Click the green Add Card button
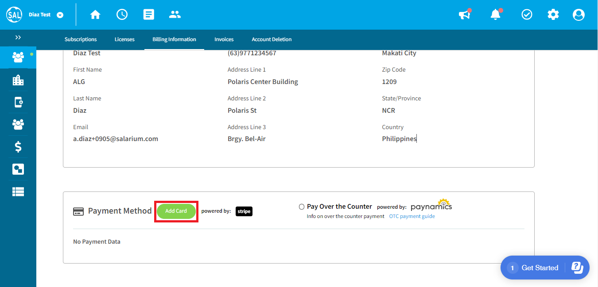This screenshot has height=287, width=598. tap(176, 211)
